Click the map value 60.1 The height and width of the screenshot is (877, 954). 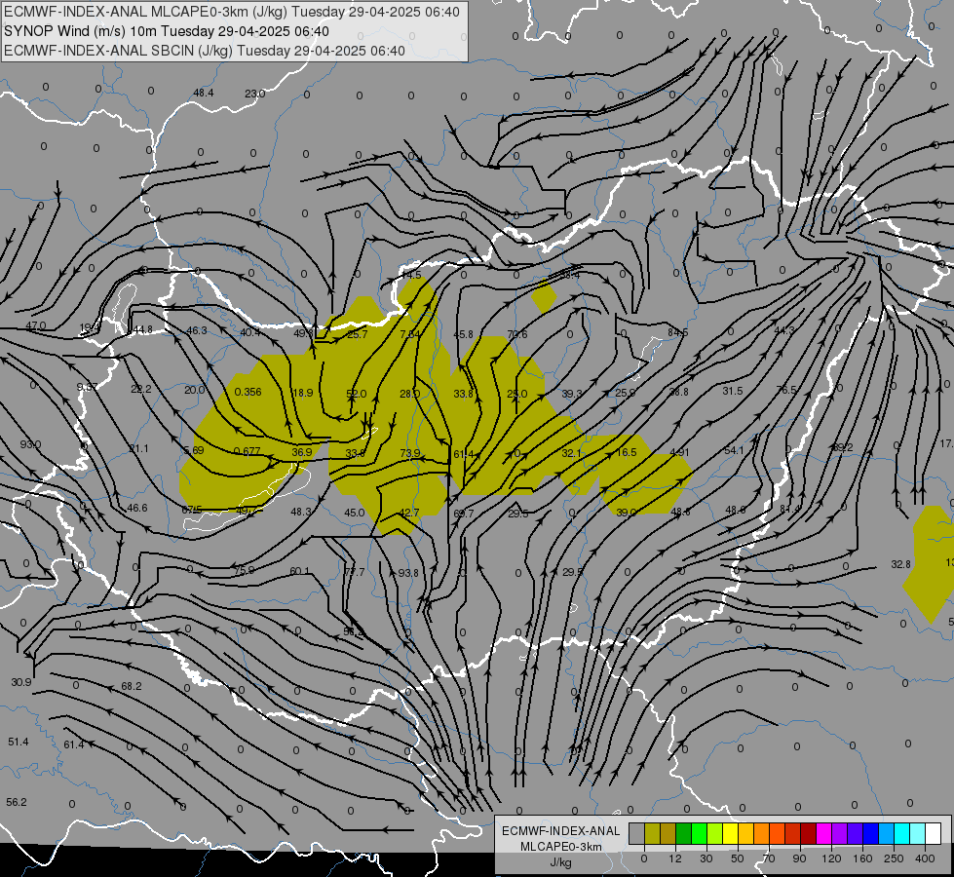(x=299, y=571)
